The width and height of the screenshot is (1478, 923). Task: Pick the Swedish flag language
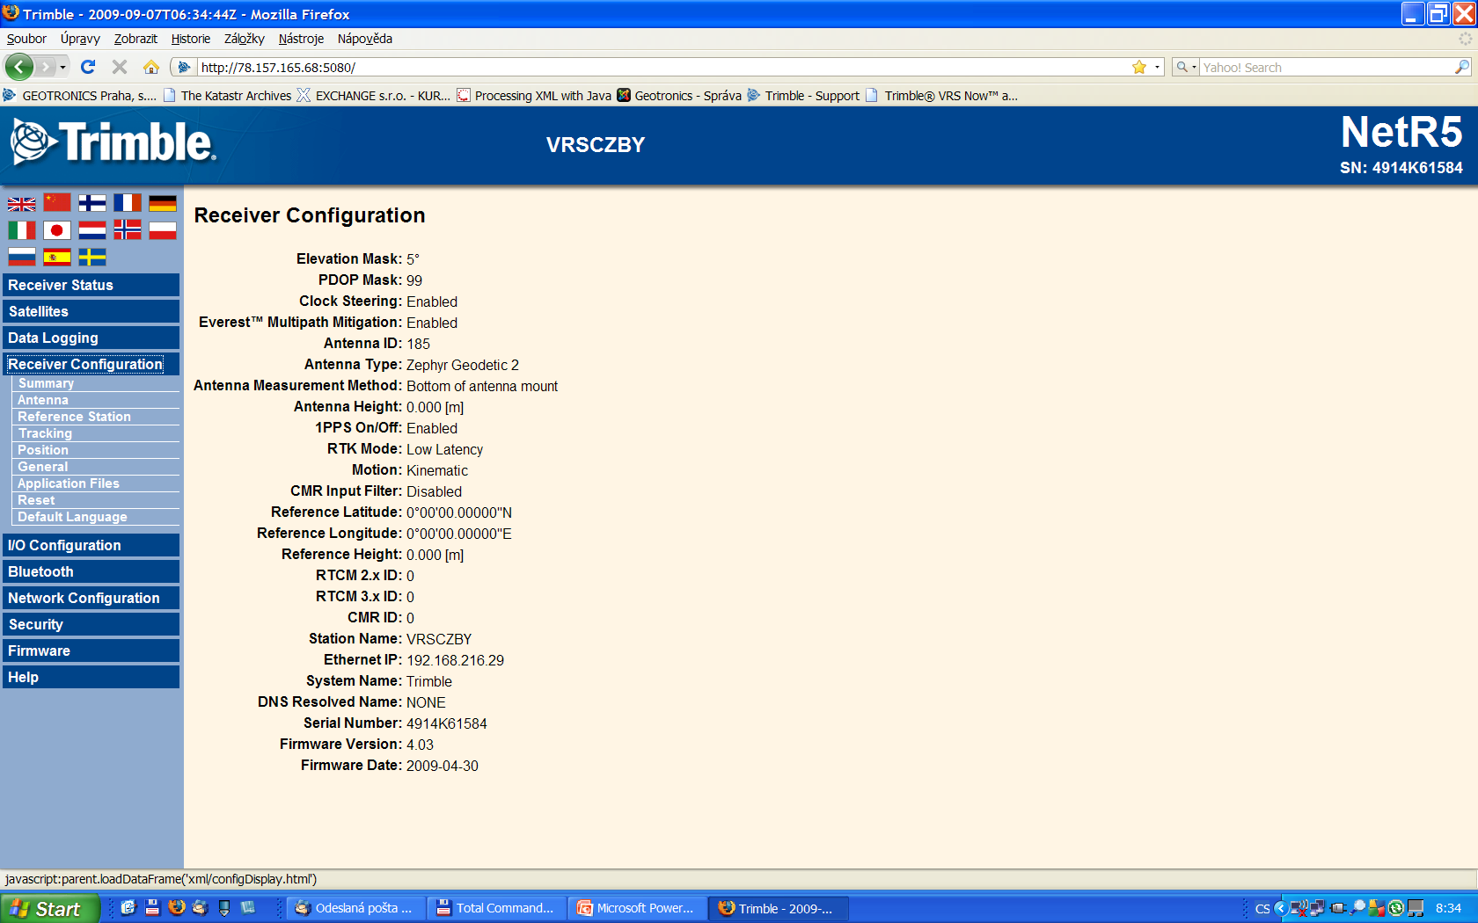point(92,257)
